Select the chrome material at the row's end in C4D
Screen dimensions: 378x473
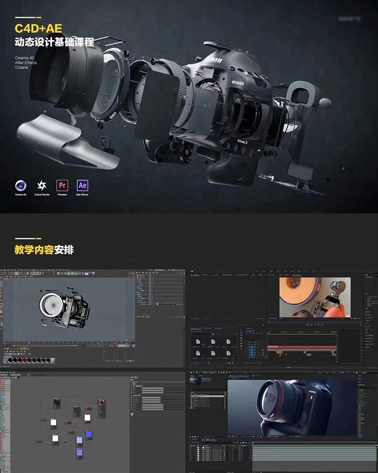click(x=53, y=360)
